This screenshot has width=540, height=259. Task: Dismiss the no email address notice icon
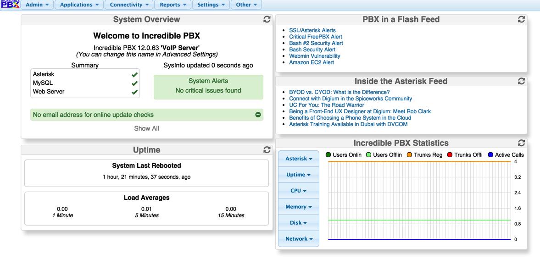[x=258, y=115]
